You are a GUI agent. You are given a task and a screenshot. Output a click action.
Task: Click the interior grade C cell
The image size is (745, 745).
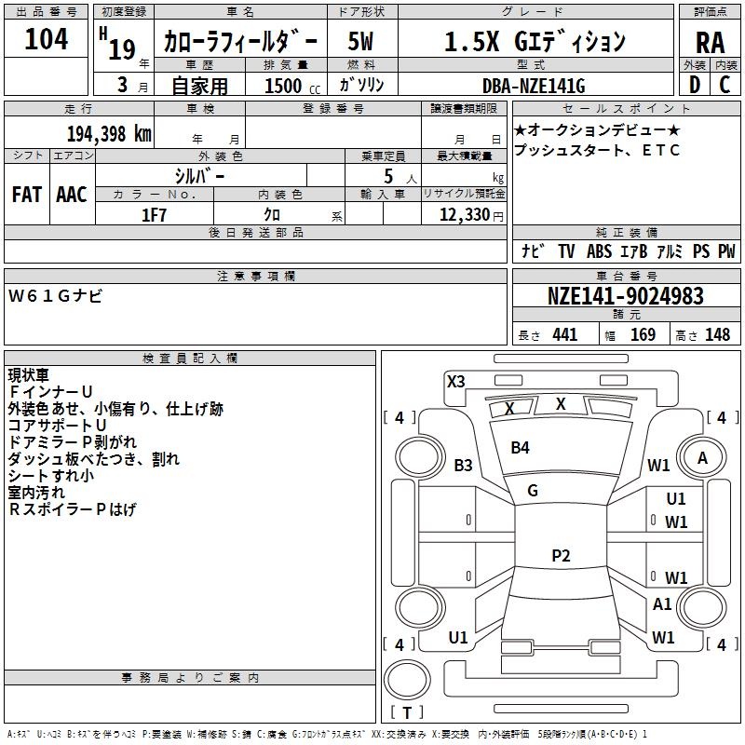click(725, 85)
